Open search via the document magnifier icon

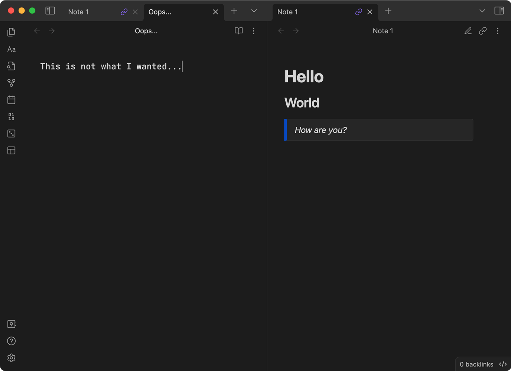tap(11, 66)
